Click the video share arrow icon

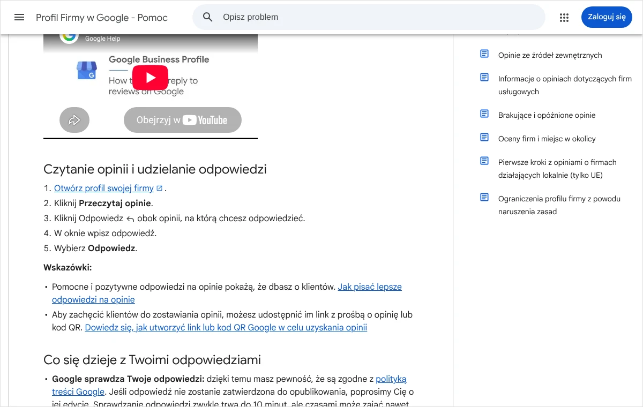pyautogui.click(x=74, y=120)
